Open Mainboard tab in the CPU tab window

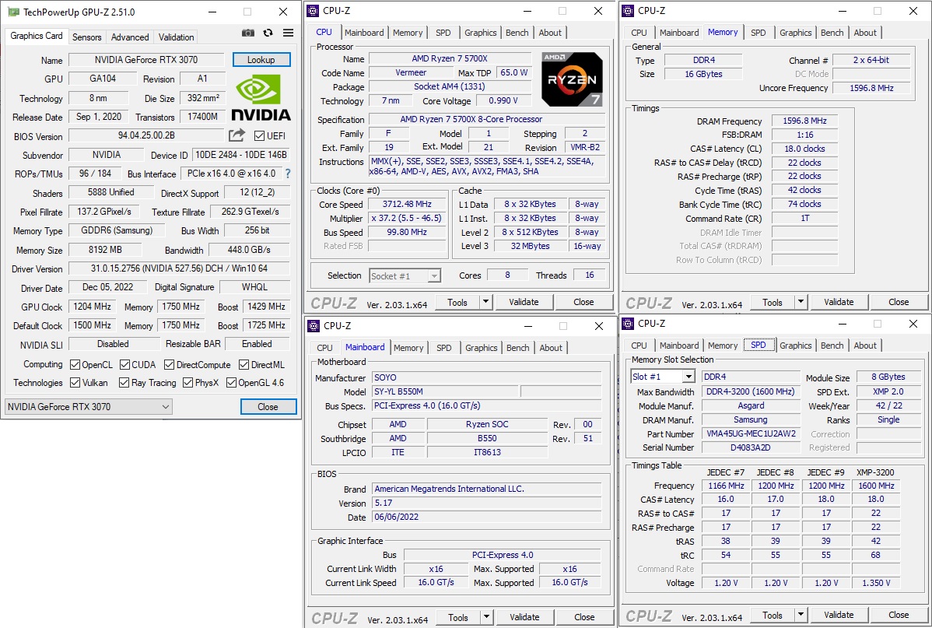pyautogui.click(x=364, y=33)
